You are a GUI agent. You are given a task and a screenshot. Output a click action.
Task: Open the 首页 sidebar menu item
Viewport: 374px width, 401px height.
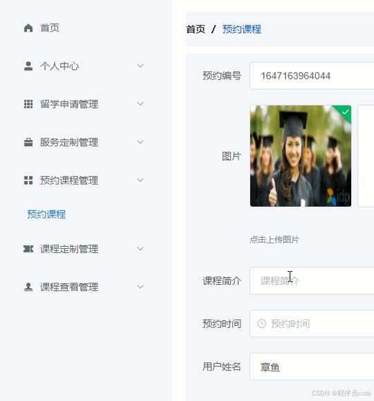tap(50, 28)
